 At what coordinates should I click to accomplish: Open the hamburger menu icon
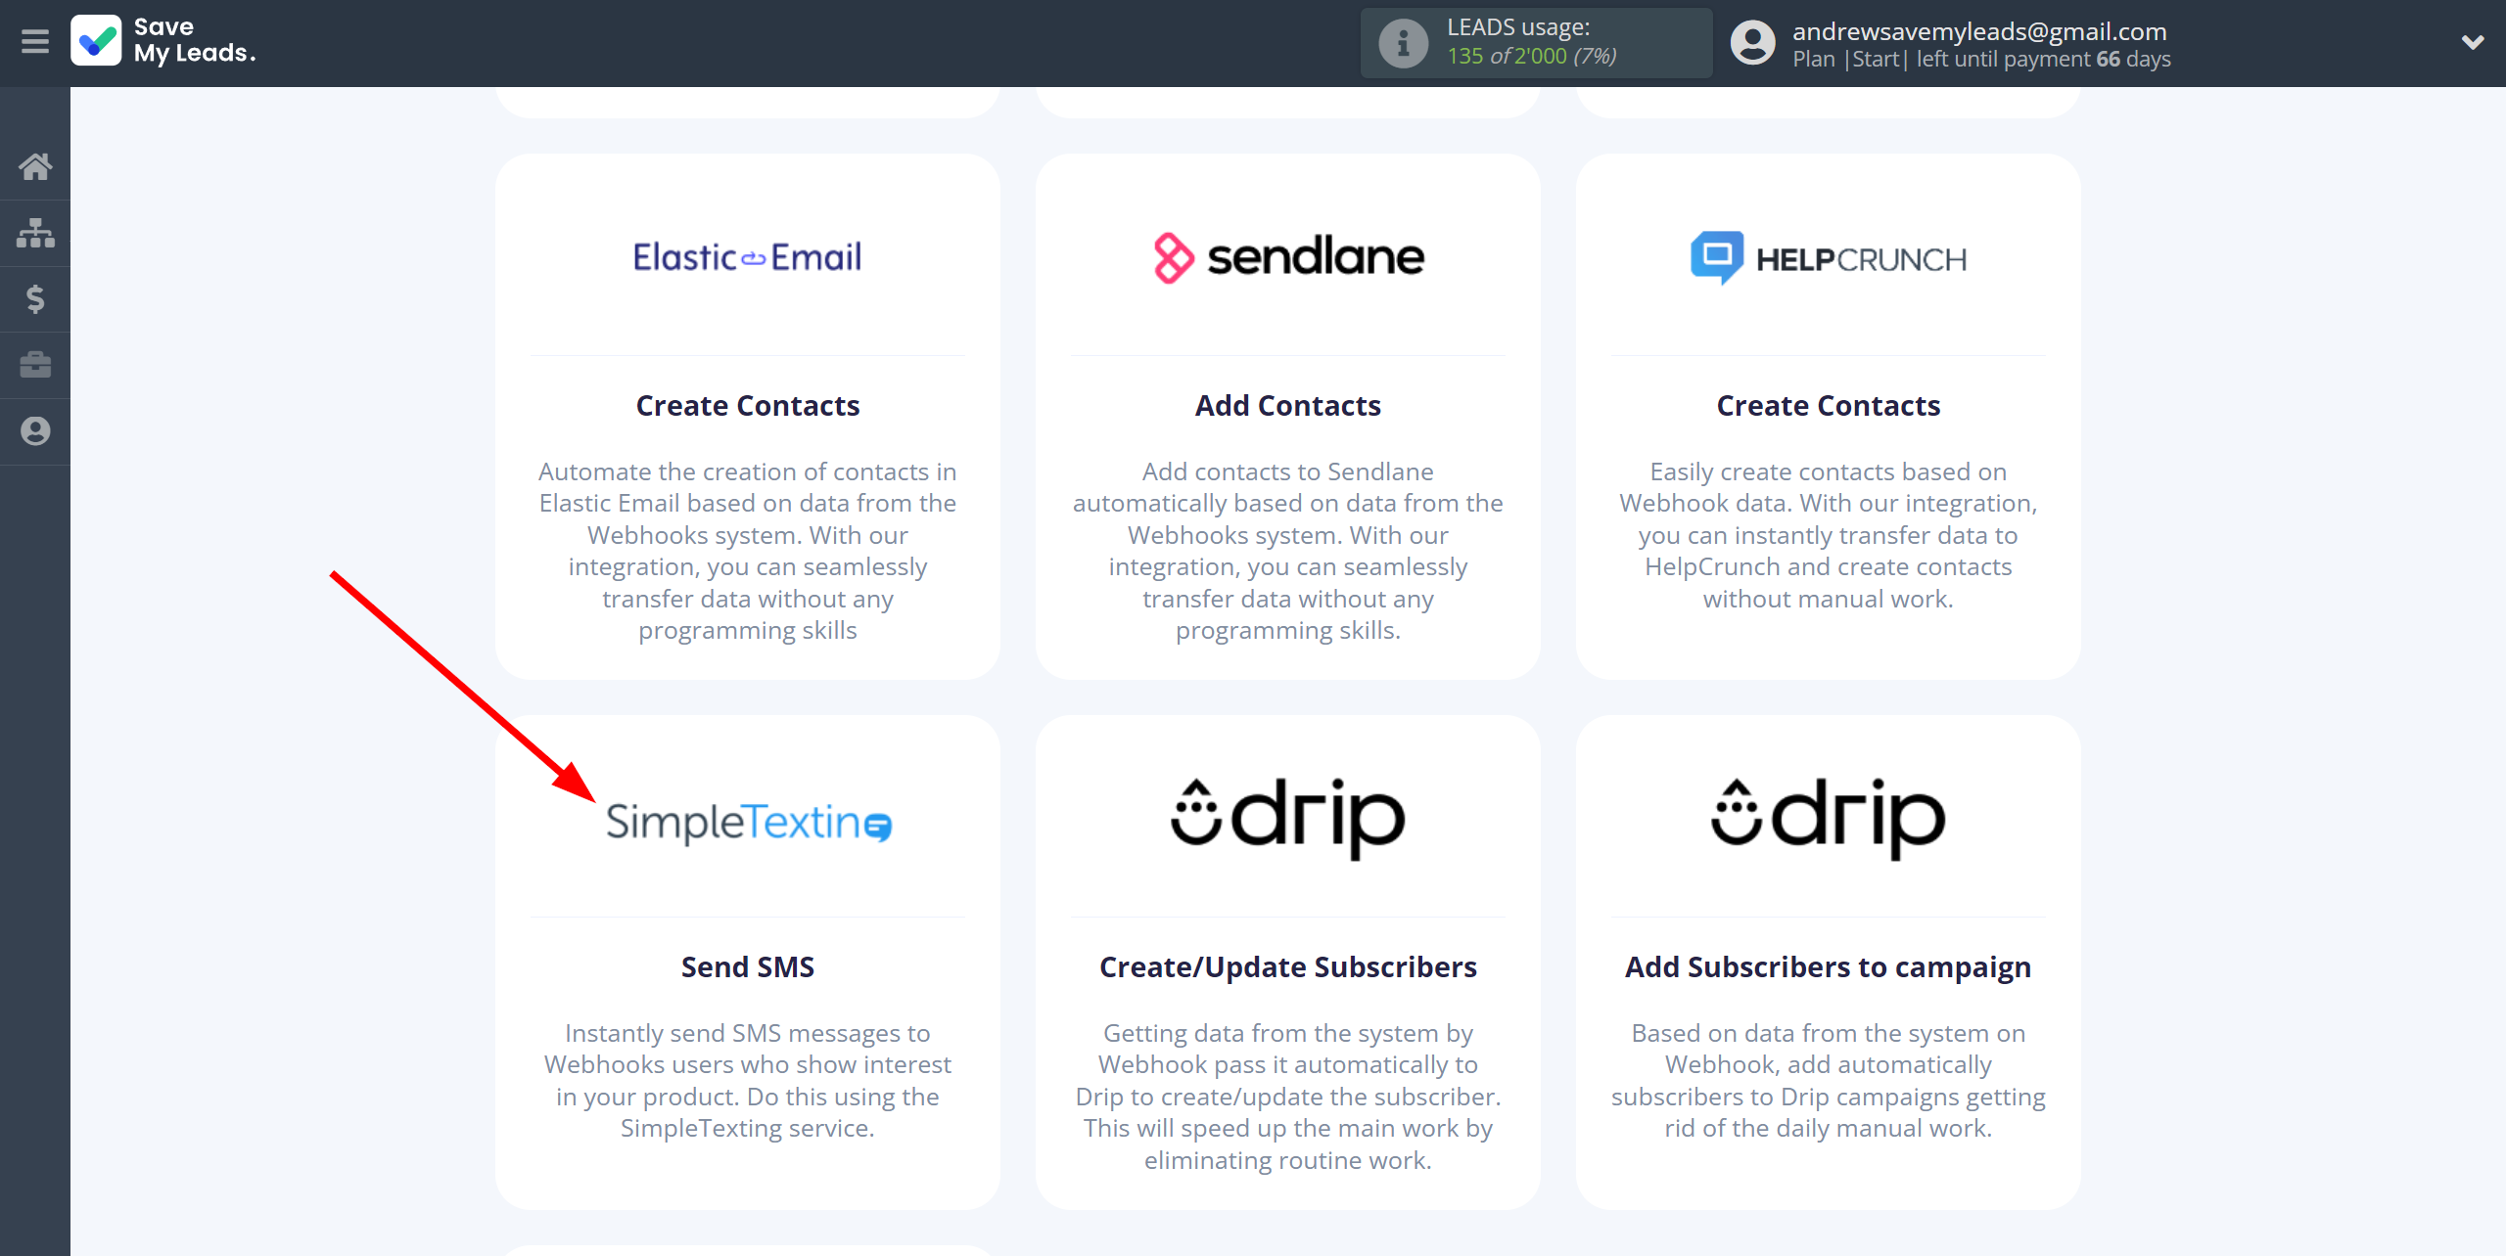point(35,42)
